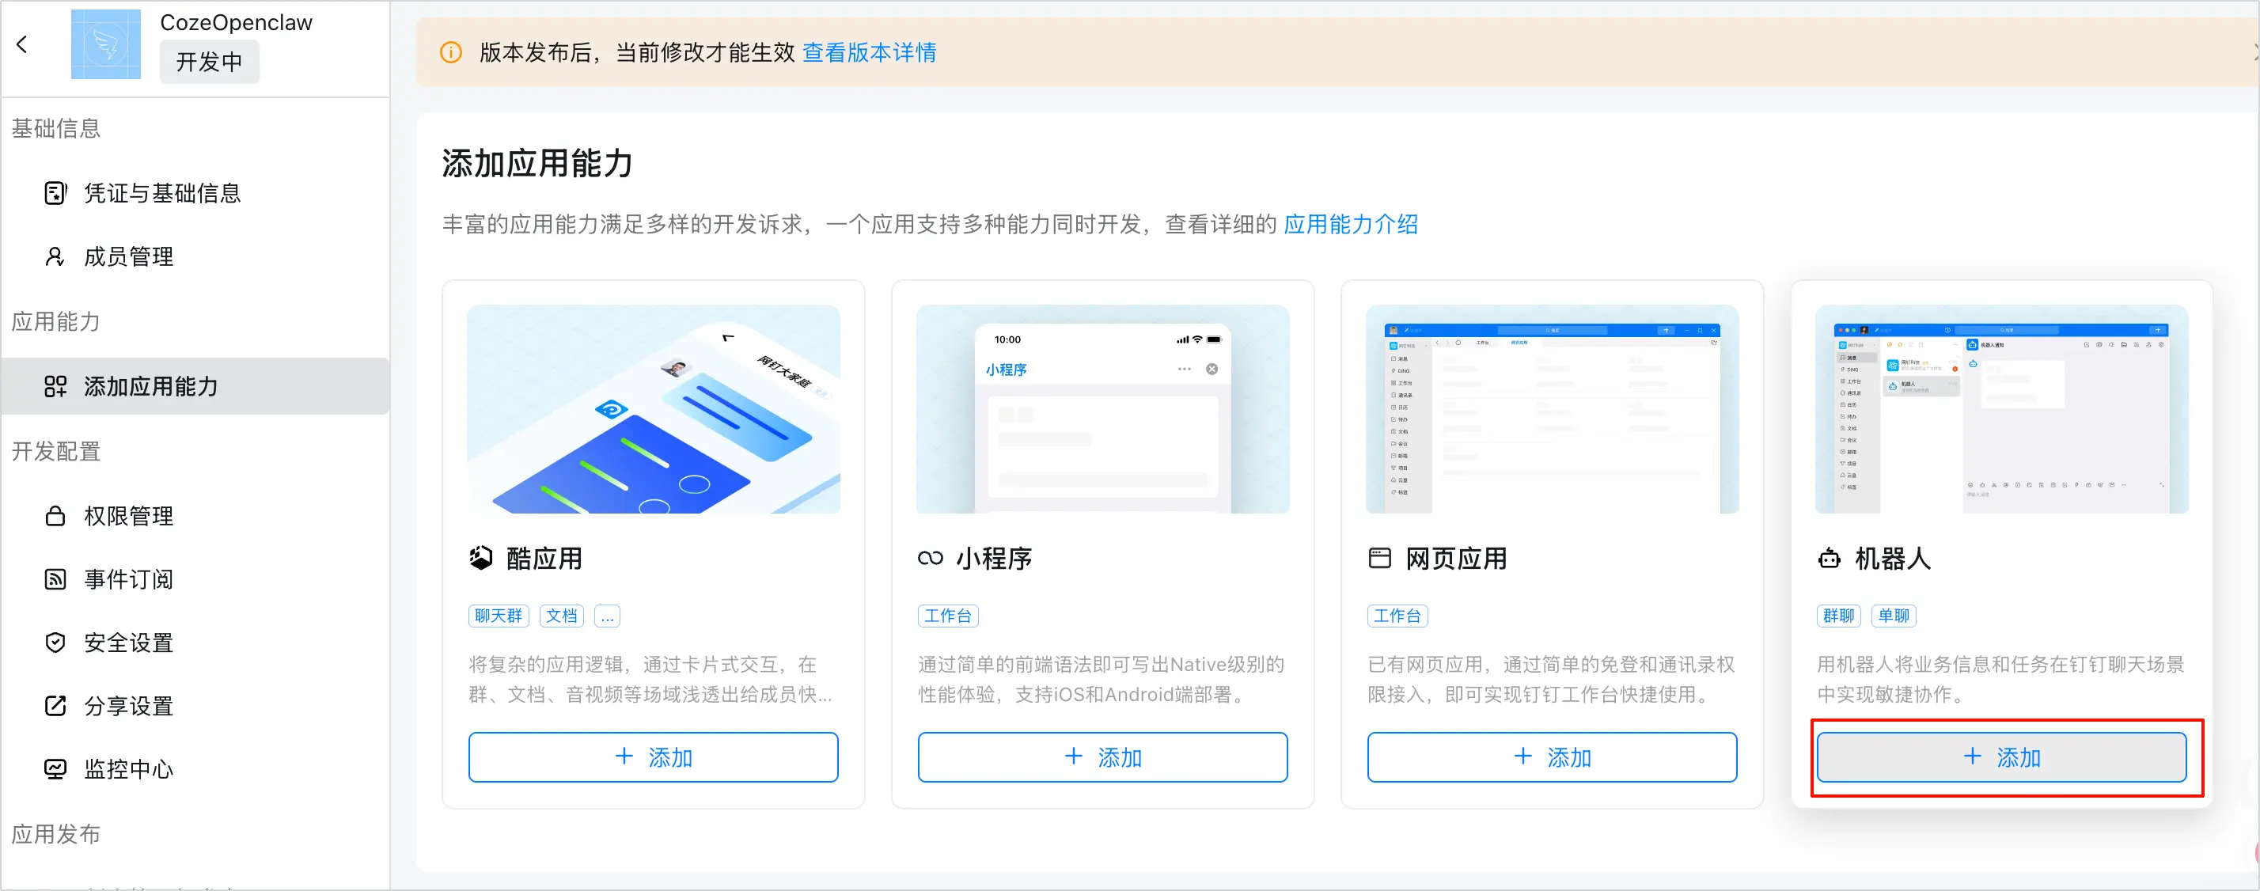Click the 小程序 card title
This screenshot has width=2260, height=891.
click(993, 558)
